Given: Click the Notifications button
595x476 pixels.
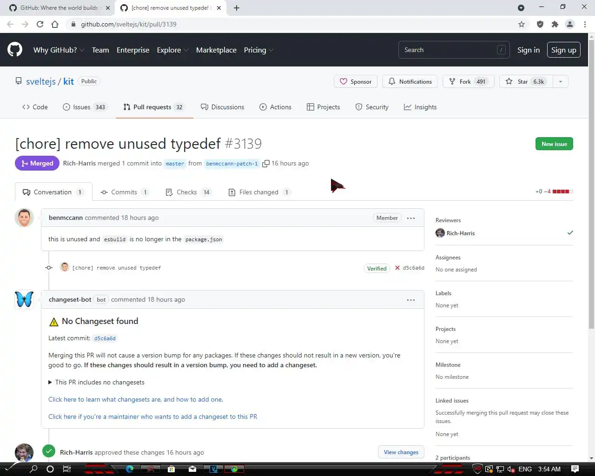Looking at the screenshot, I should pos(410,81).
